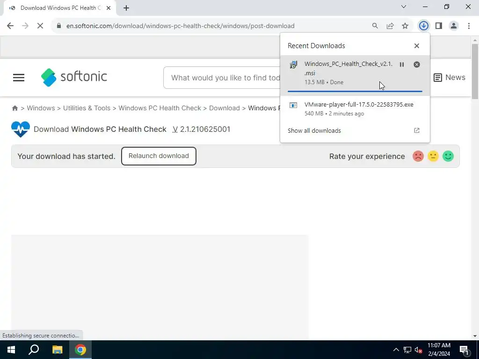Open File Explorer from the taskbar
The height and width of the screenshot is (359, 479).
tap(57, 350)
